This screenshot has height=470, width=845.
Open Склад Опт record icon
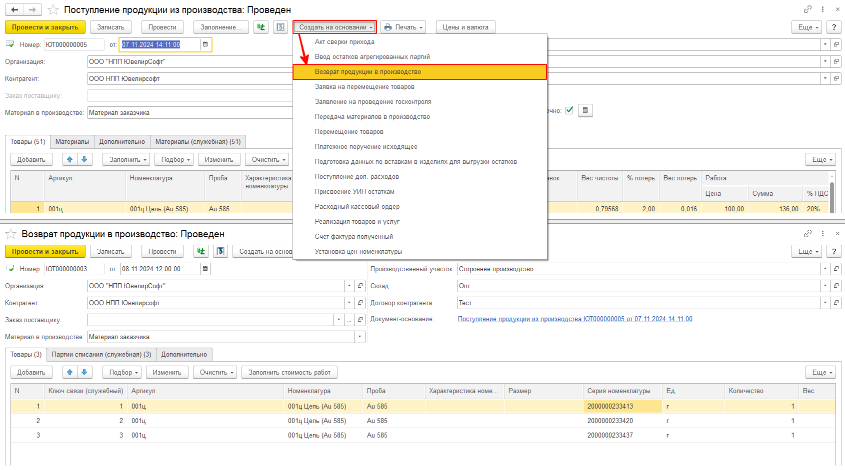tap(836, 286)
